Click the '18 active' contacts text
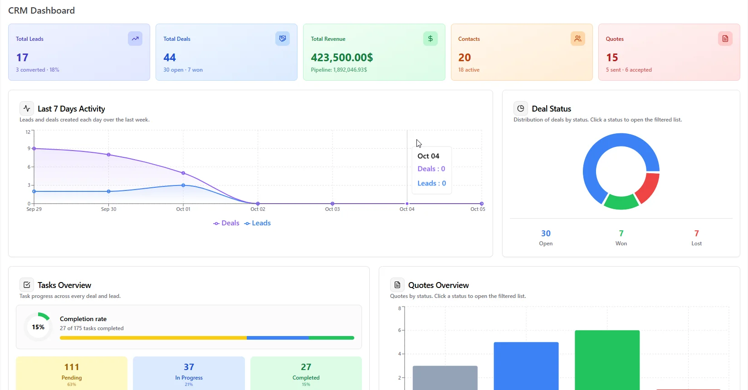 pyautogui.click(x=469, y=70)
